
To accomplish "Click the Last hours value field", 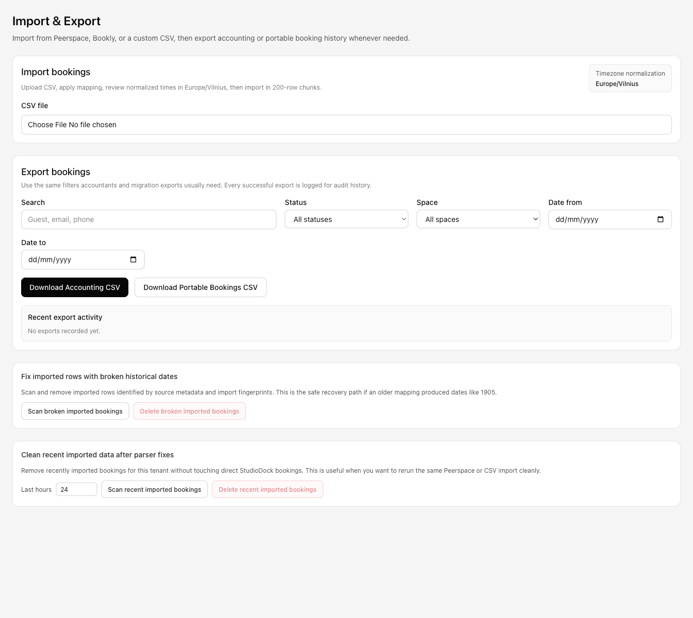I will click(76, 489).
